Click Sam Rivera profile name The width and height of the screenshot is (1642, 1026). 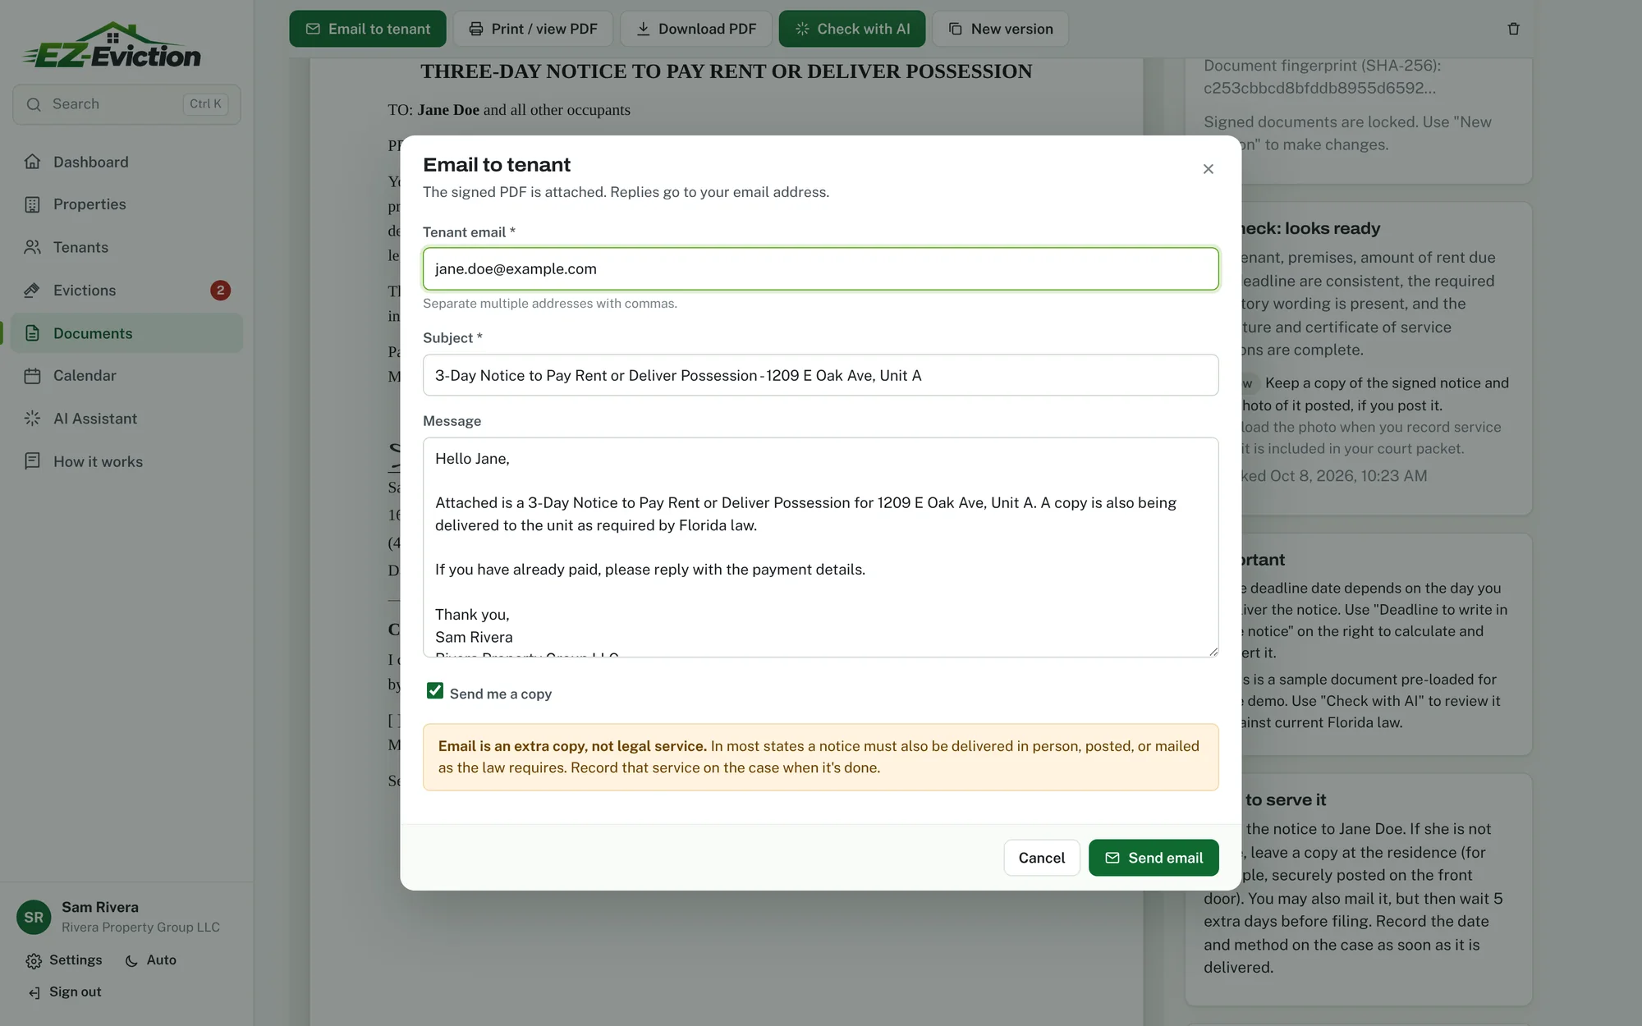pyautogui.click(x=100, y=907)
